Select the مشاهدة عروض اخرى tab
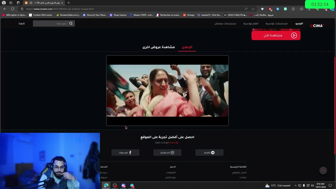The image size is (336, 189). coord(159,47)
